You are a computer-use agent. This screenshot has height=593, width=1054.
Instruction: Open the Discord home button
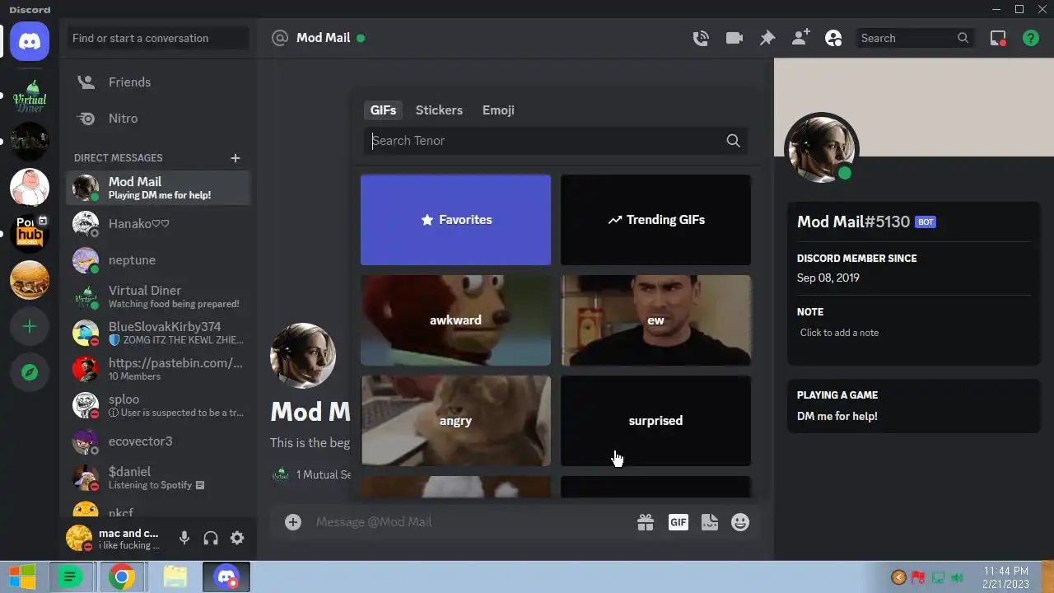coord(30,40)
